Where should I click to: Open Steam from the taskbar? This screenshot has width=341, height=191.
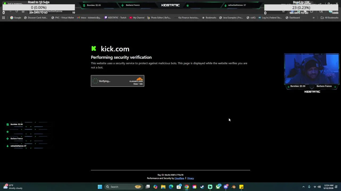202,187
